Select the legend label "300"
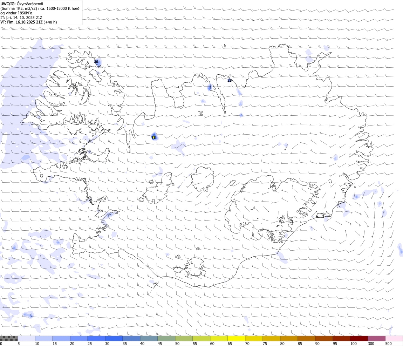 371,344
